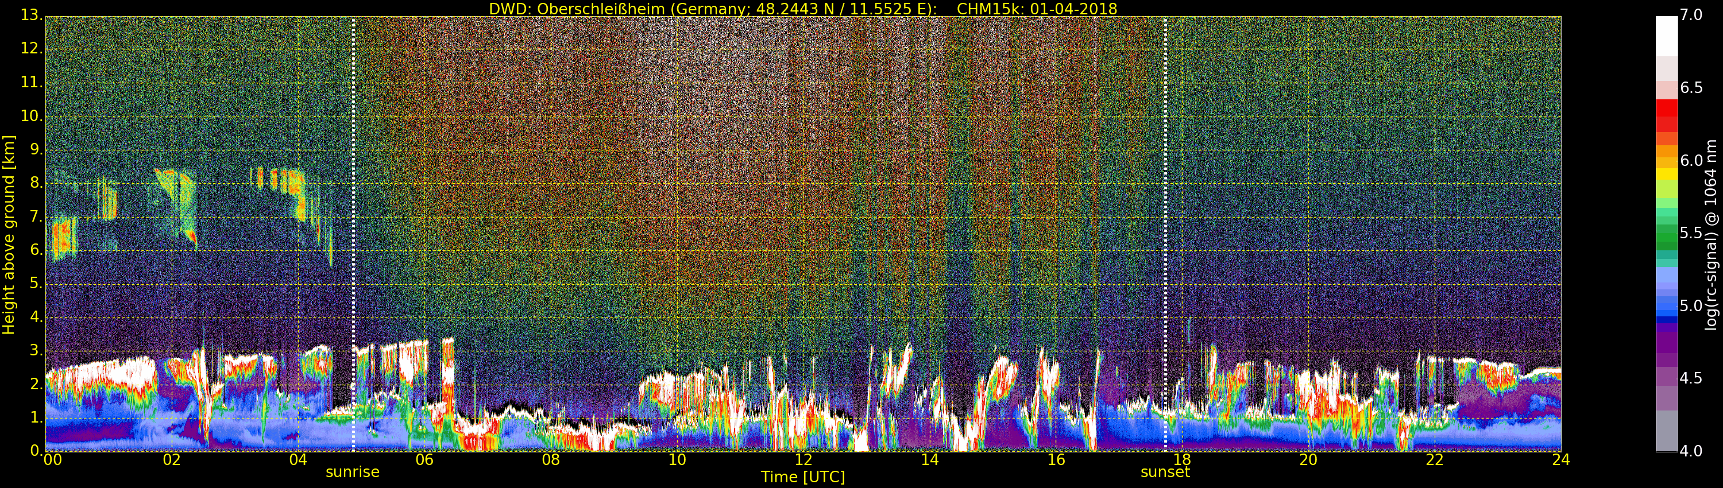Select the 06 hour tick on time axis

[424, 460]
